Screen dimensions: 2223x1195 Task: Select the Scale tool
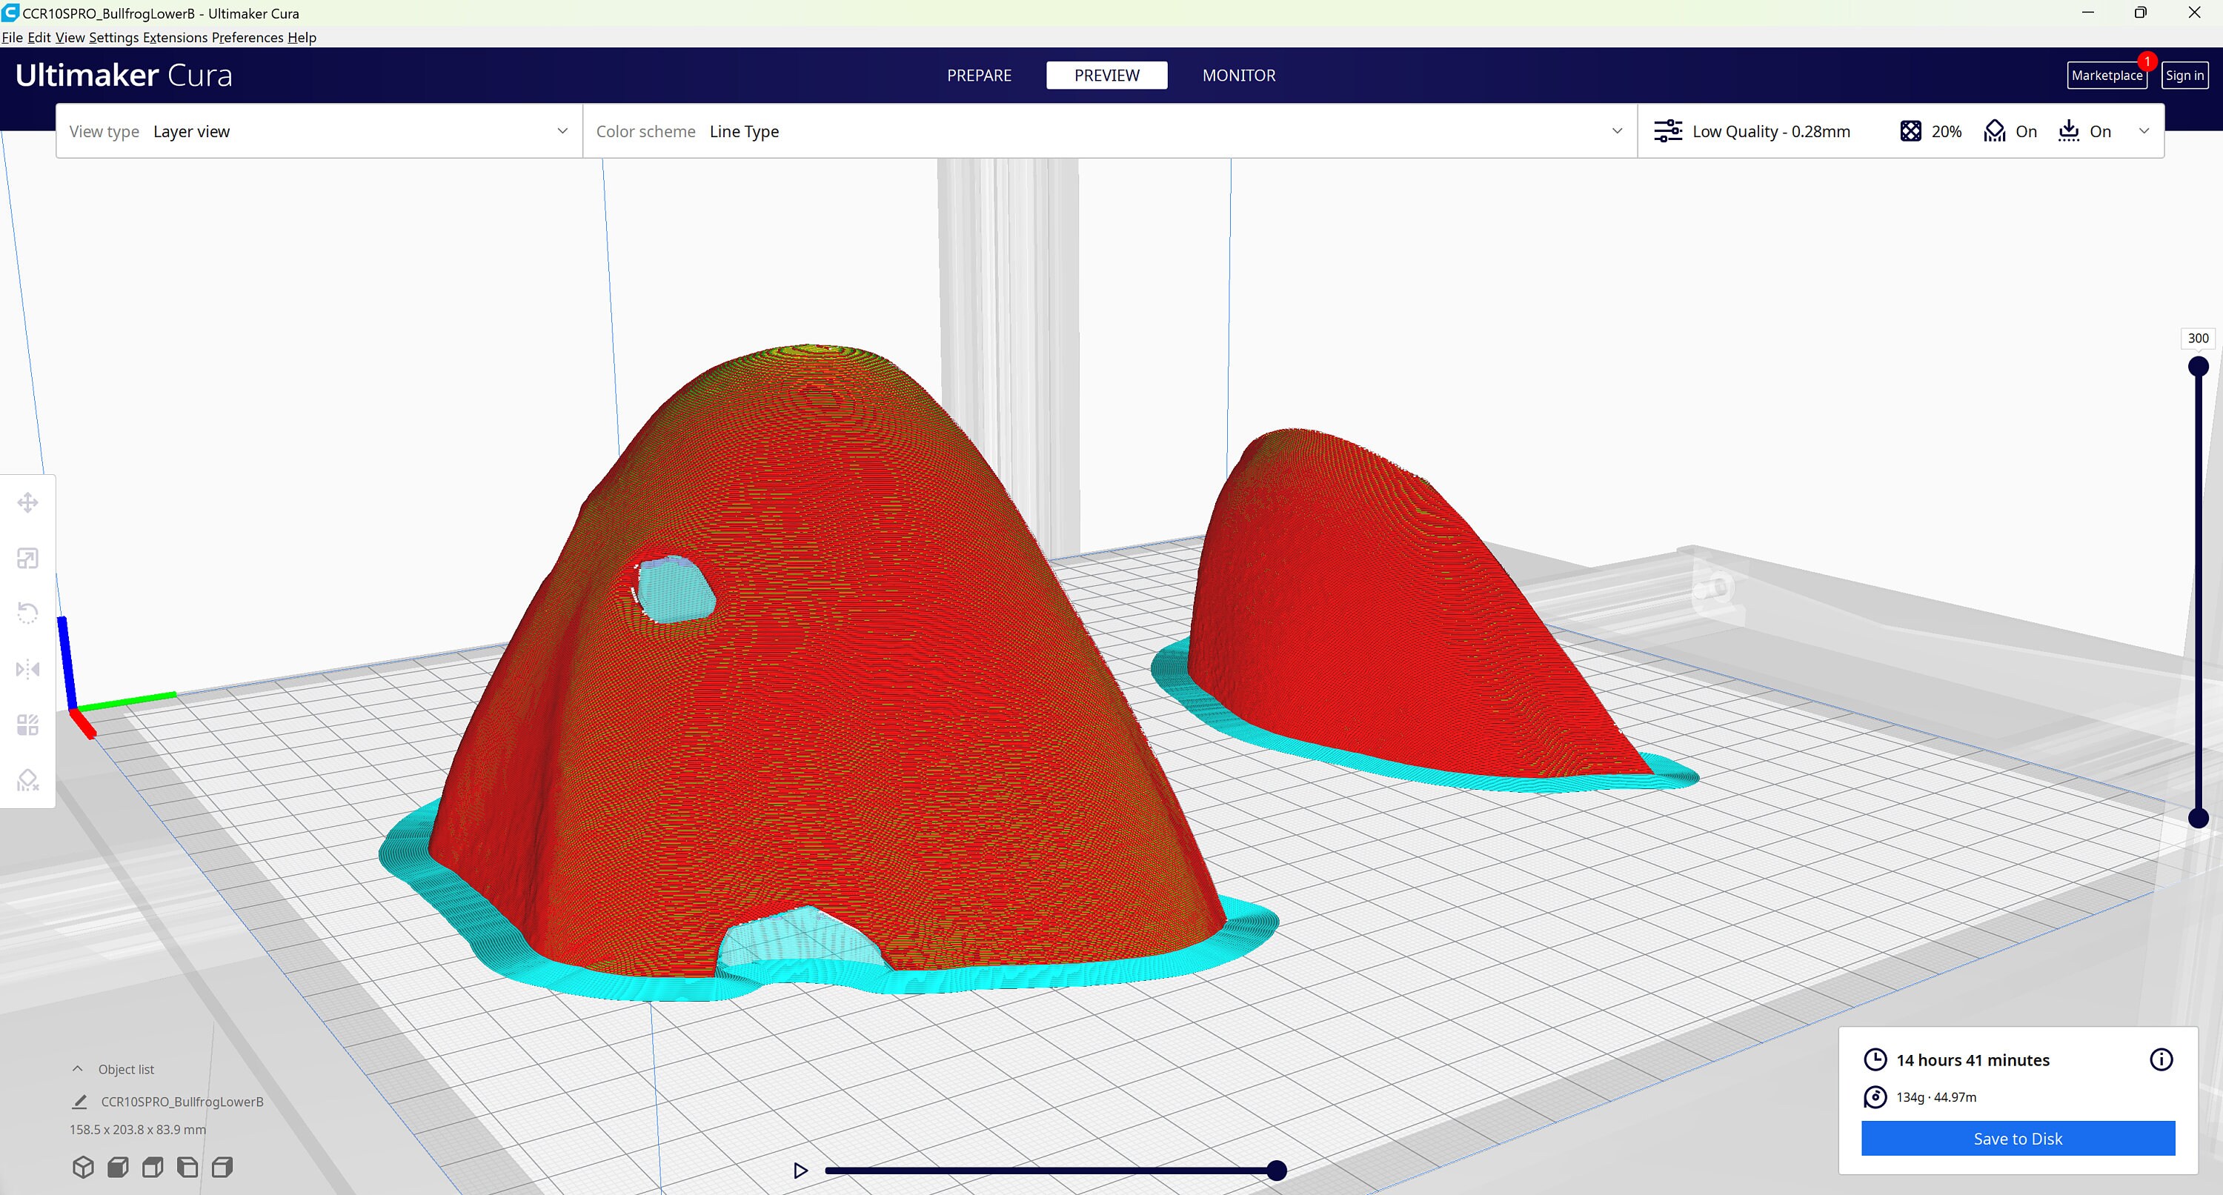pyautogui.click(x=27, y=557)
